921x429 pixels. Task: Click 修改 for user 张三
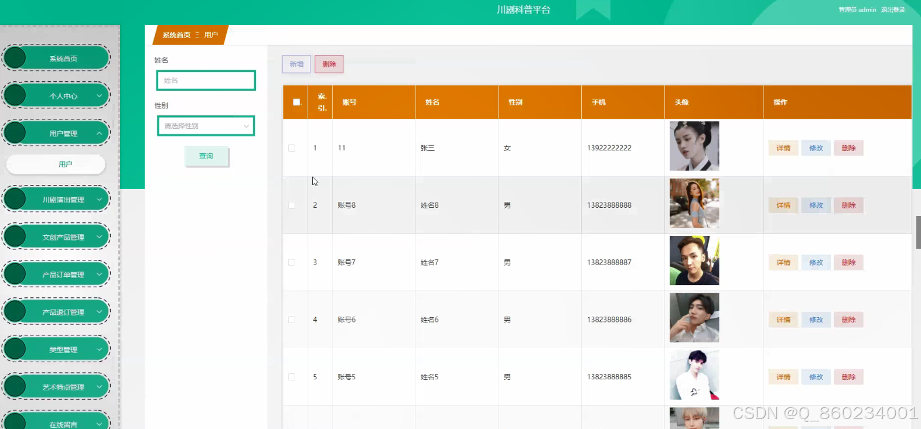[816, 148]
